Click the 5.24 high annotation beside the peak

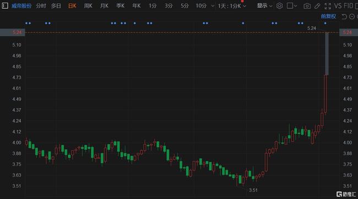312,28
